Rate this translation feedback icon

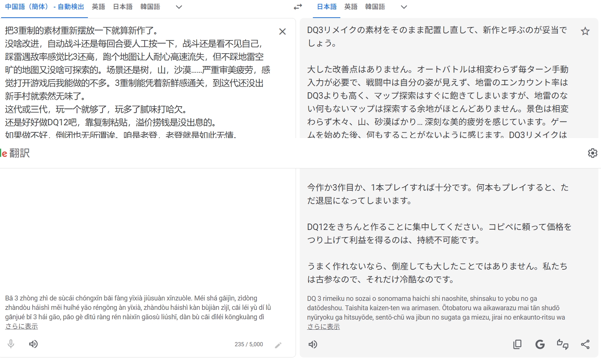[562, 344]
